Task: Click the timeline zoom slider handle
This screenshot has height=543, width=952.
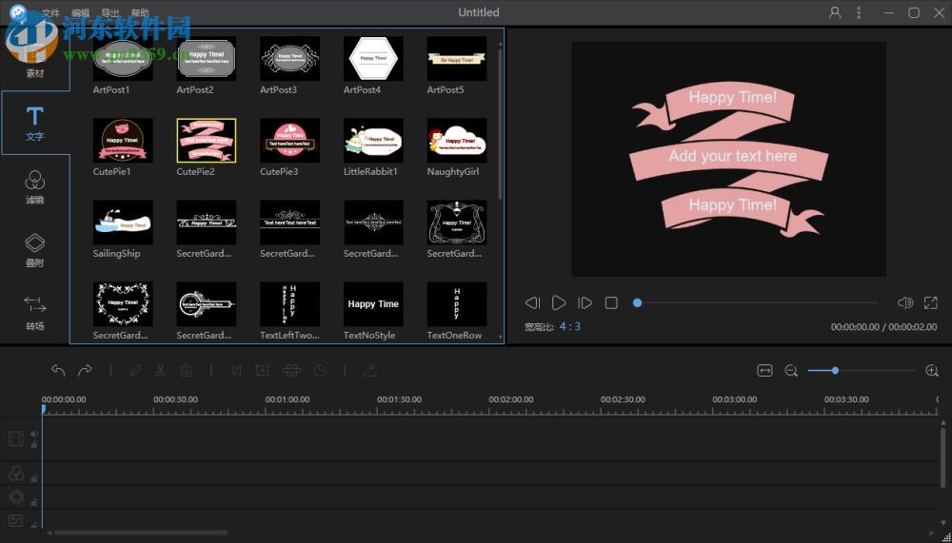Action: 835,371
